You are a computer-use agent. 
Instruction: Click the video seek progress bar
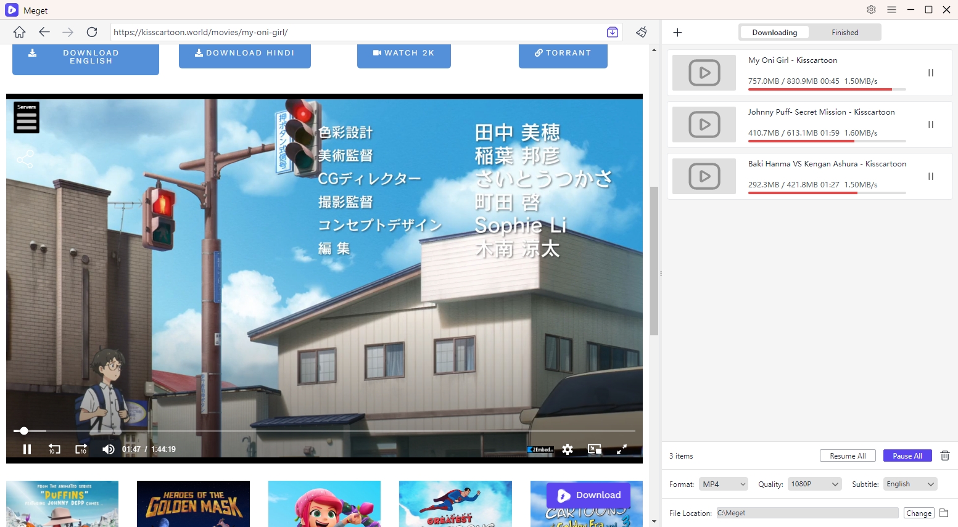[x=324, y=431]
